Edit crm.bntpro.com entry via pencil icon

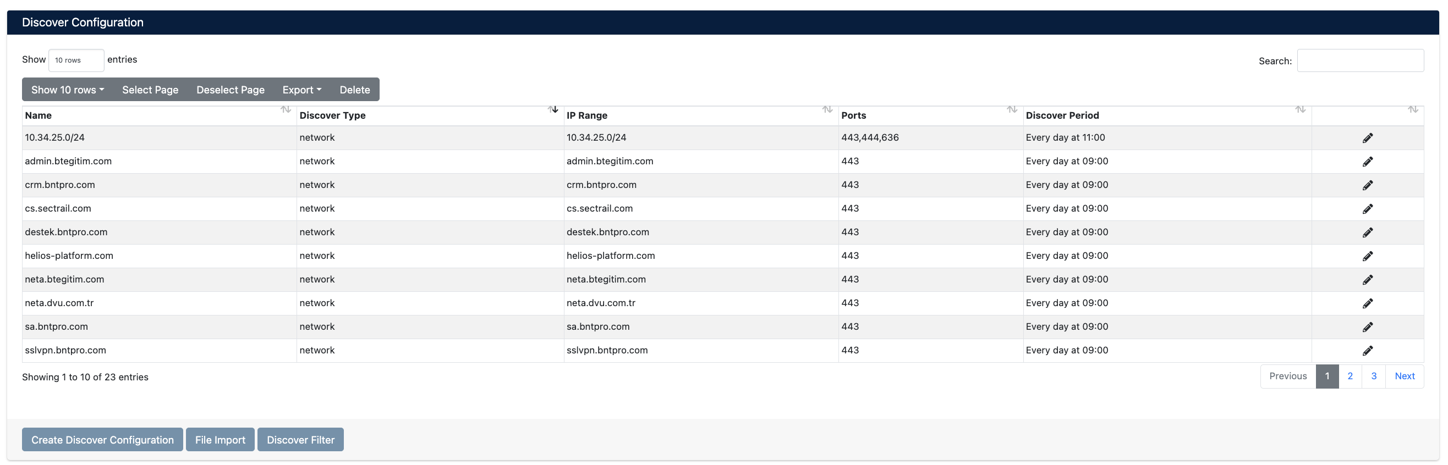click(1367, 185)
